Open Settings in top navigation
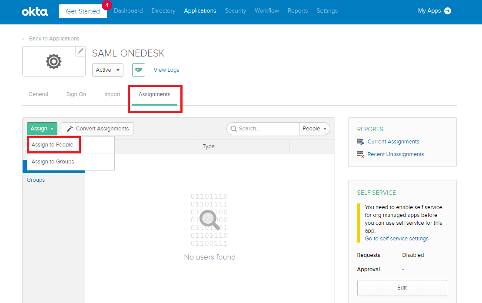Image resolution: width=482 pixels, height=303 pixels. (x=327, y=11)
